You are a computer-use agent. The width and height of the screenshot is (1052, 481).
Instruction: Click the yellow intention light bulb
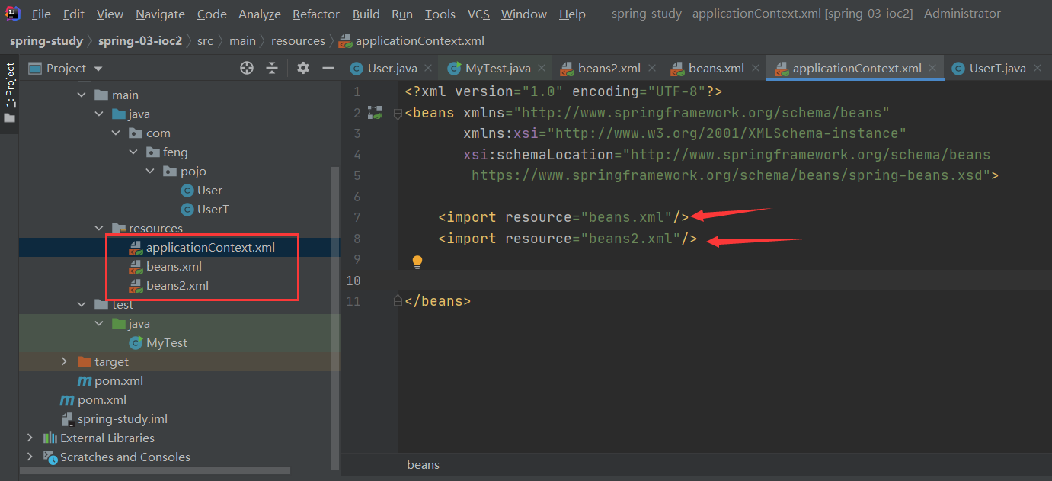click(x=417, y=261)
